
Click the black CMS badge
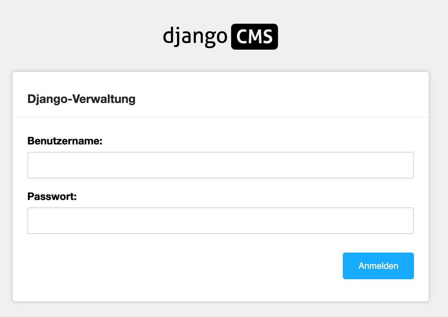click(x=254, y=37)
